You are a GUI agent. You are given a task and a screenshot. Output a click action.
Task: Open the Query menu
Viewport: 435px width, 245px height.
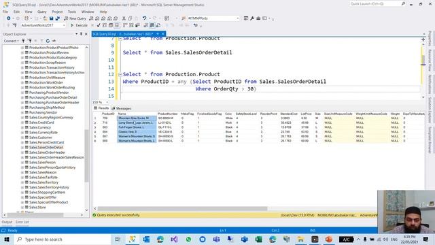point(42,12)
